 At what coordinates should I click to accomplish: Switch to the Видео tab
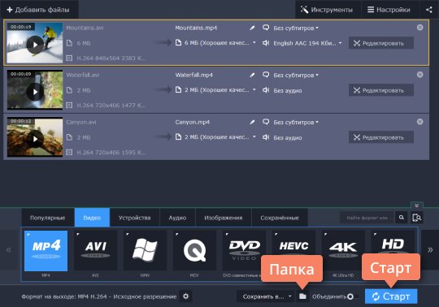pos(92,218)
